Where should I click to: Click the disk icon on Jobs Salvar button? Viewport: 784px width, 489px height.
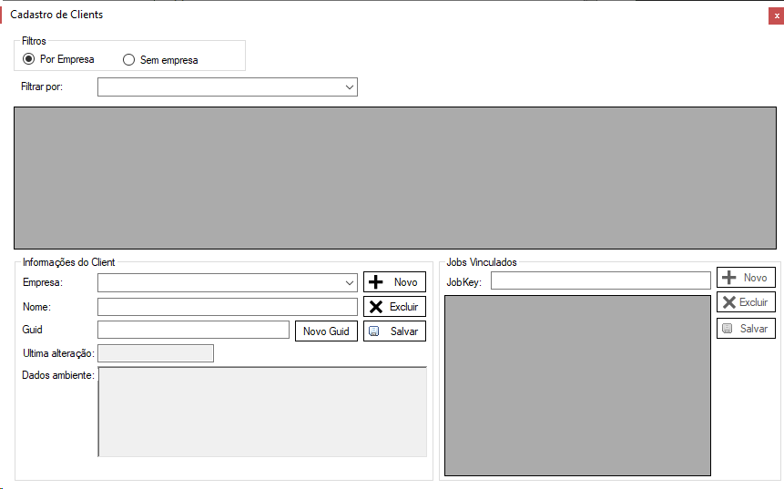pyautogui.click(x=727, y=329)
